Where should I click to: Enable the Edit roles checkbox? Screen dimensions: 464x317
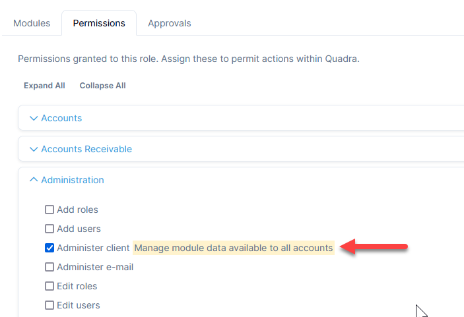pos(50,287)
